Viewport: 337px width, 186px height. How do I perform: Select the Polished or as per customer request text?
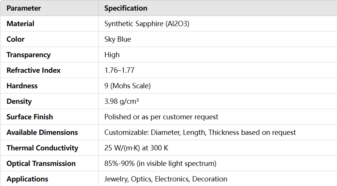click(161, 117)
